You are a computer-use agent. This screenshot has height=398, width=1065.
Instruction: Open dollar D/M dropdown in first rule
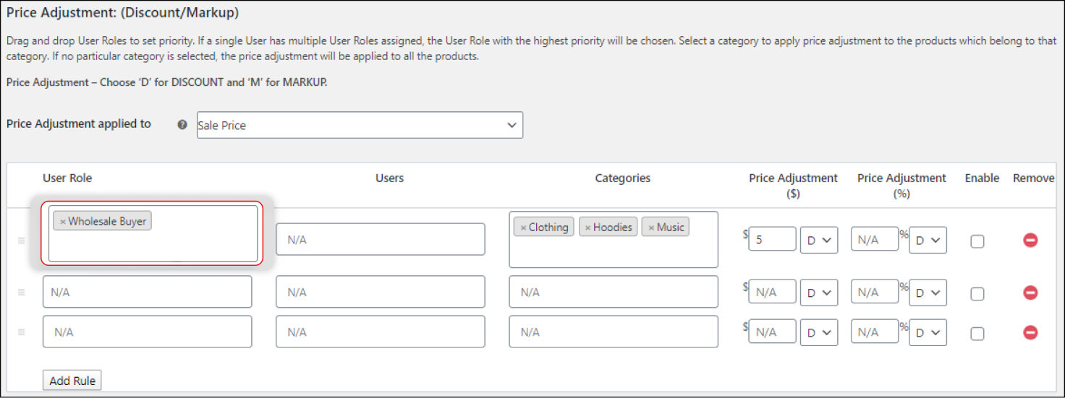818,241
